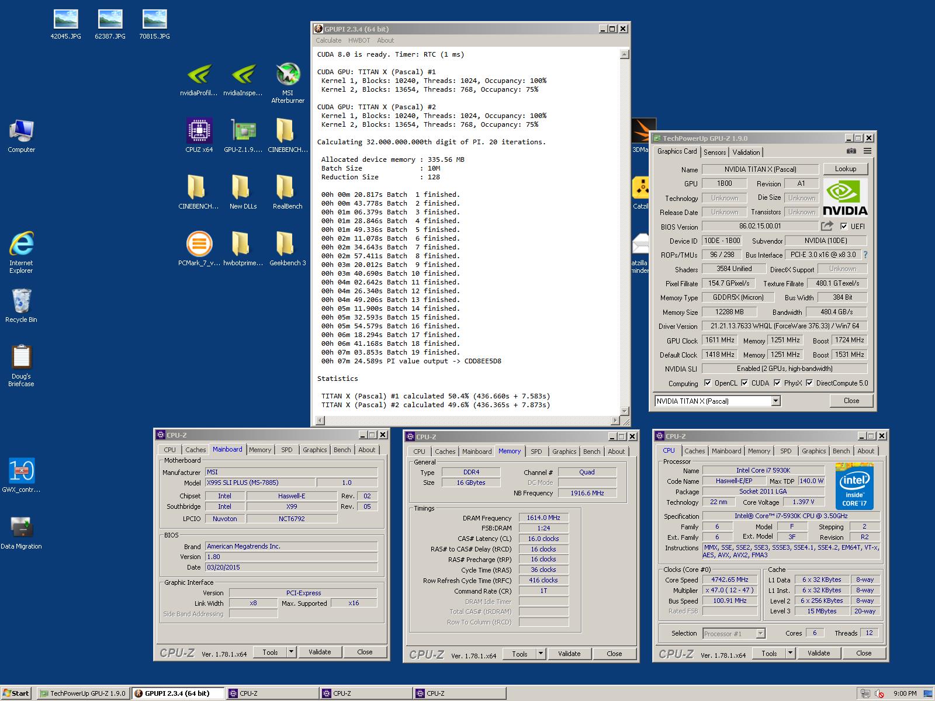Open CPUZ x64 desktop icon
This screenshot has width=935, height=701.
[x=199, y=136]
